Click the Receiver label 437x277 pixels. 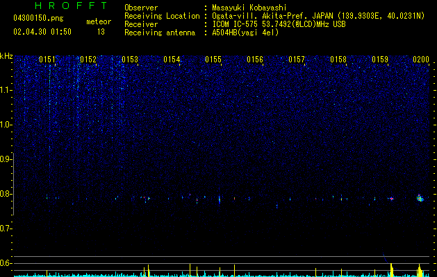point(141,24)
